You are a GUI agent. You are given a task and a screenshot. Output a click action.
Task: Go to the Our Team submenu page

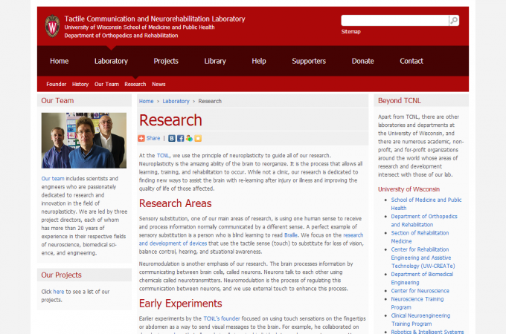[106, 85]
